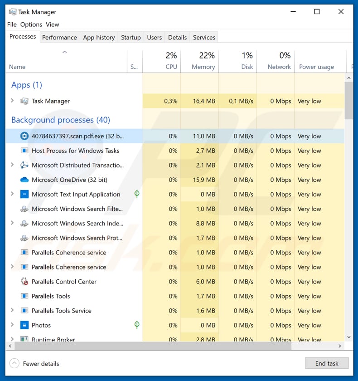
Task: Click the 40784637397.scan.pdf.exe gear icon
Action: 24,136
